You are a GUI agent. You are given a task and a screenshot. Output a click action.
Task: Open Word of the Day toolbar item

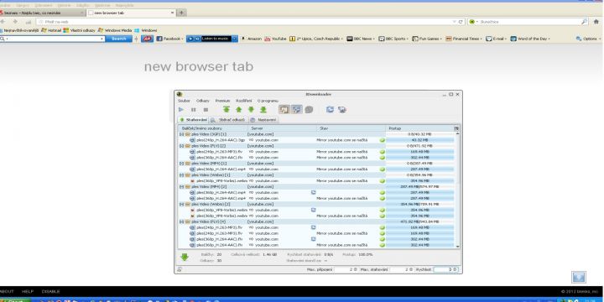coord(530,39)
